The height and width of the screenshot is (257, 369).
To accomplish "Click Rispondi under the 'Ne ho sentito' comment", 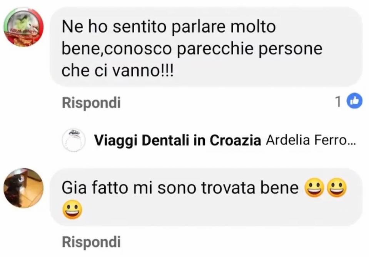I will coord(91,103).
